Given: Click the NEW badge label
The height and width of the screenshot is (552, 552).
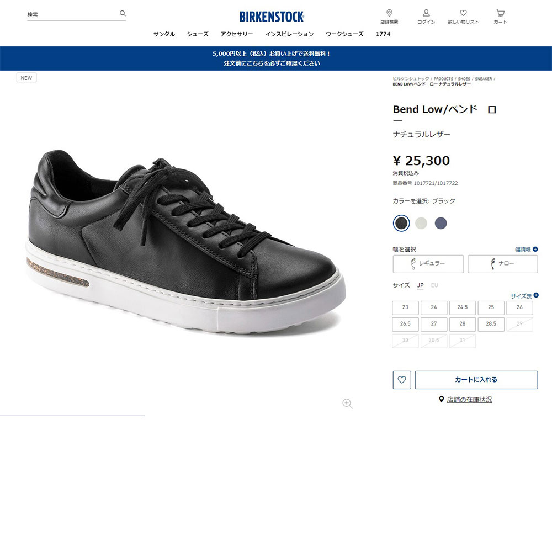Looking at the screenshot, I should point(26,78).
